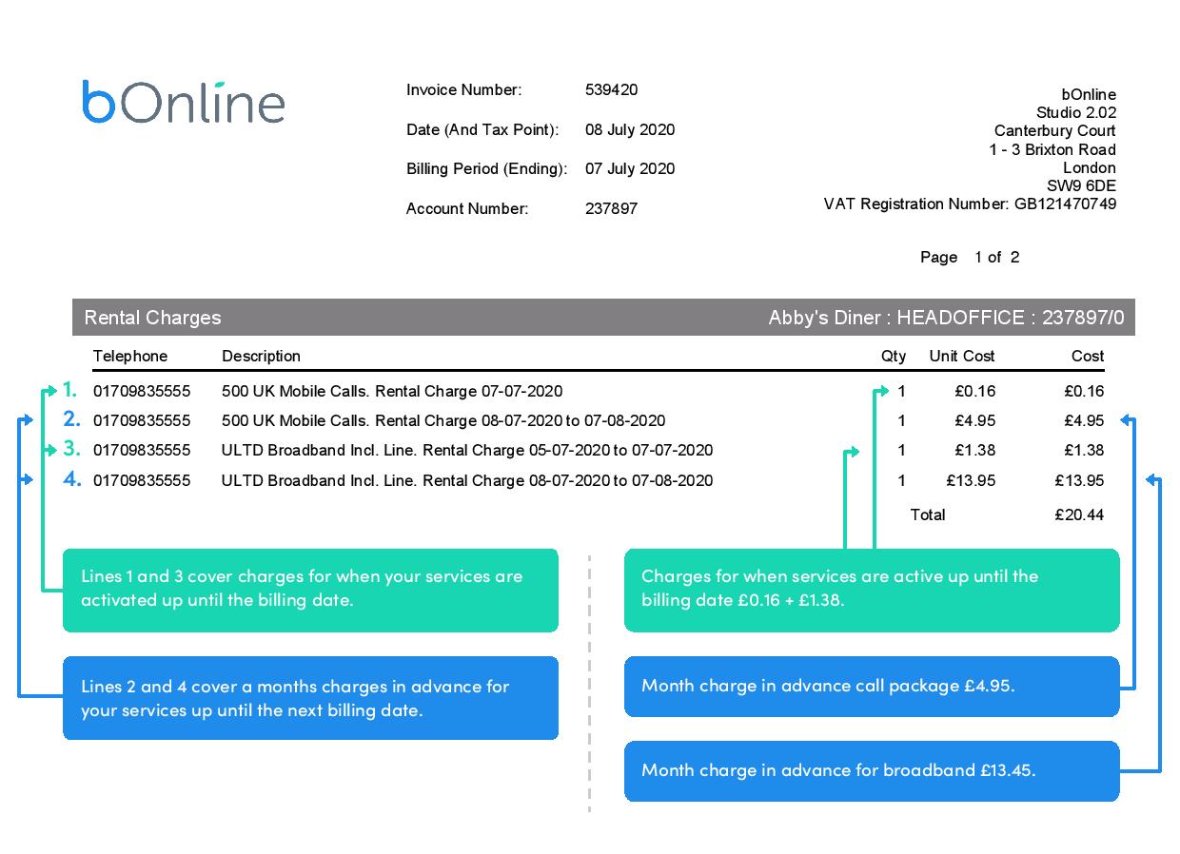Click the Account Number label

[467, 209]
